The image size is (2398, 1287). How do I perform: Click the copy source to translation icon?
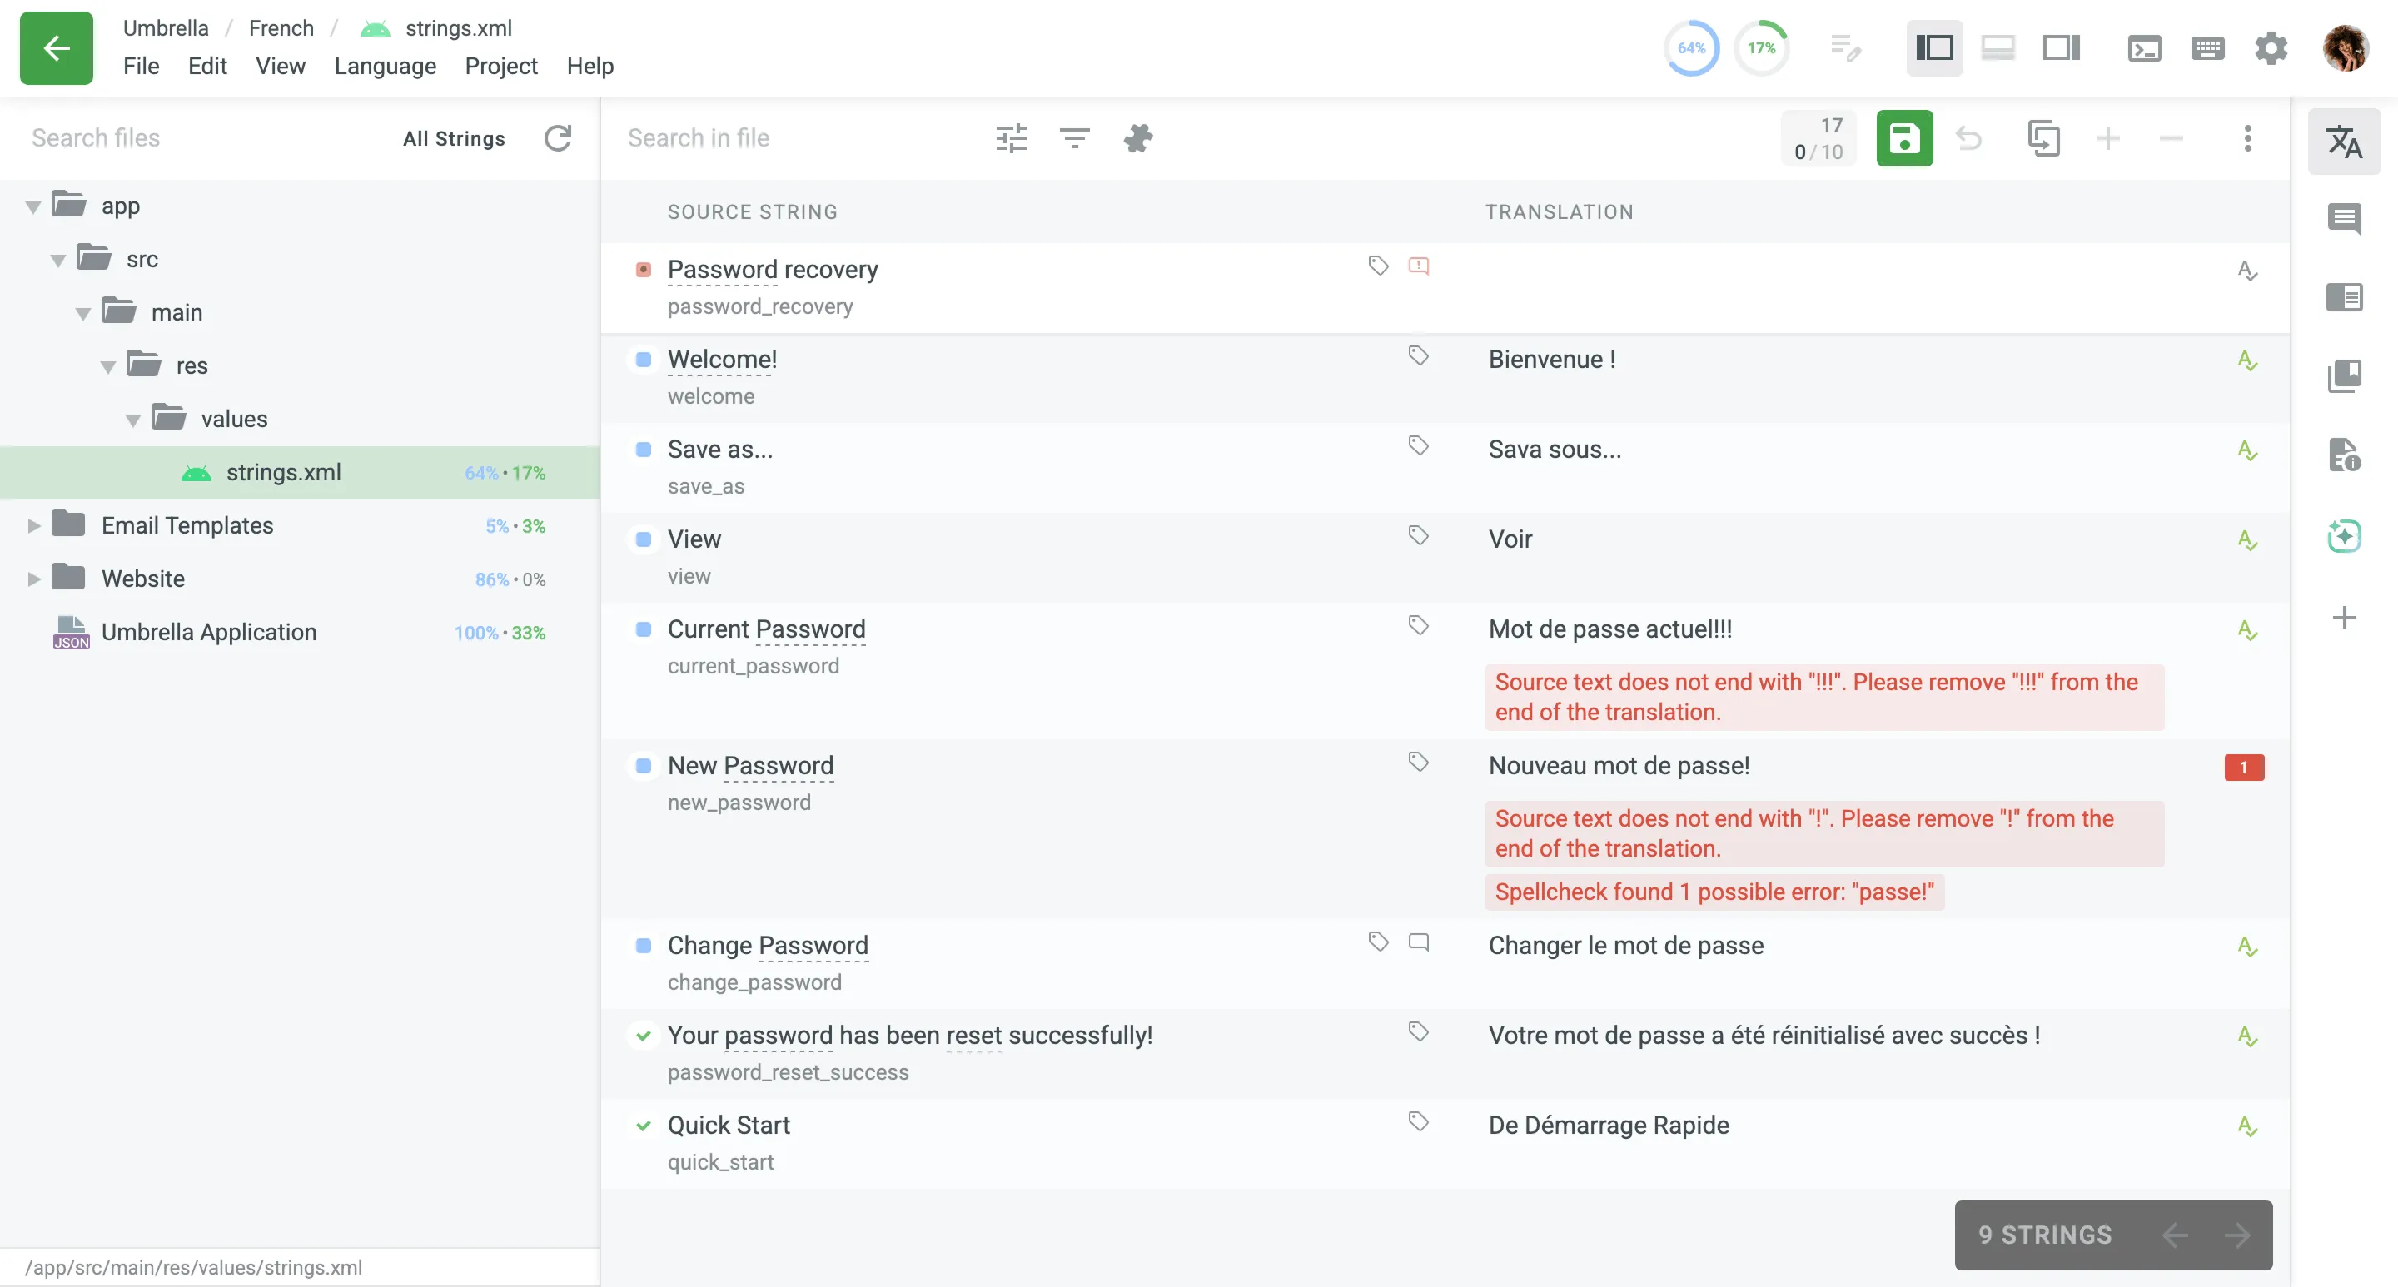[2042, 137]
